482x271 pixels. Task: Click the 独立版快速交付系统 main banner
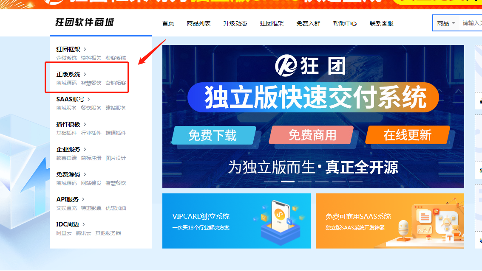tap(313, 117)
